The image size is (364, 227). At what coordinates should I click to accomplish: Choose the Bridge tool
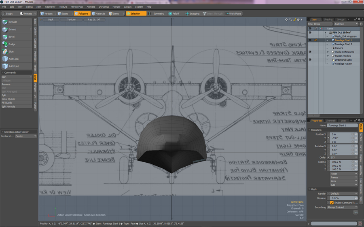pos(17,44)
